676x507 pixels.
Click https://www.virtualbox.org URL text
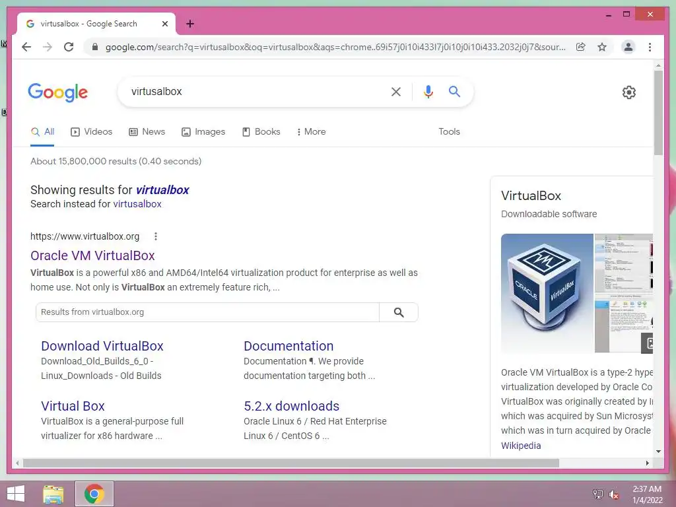coord(85,236)
